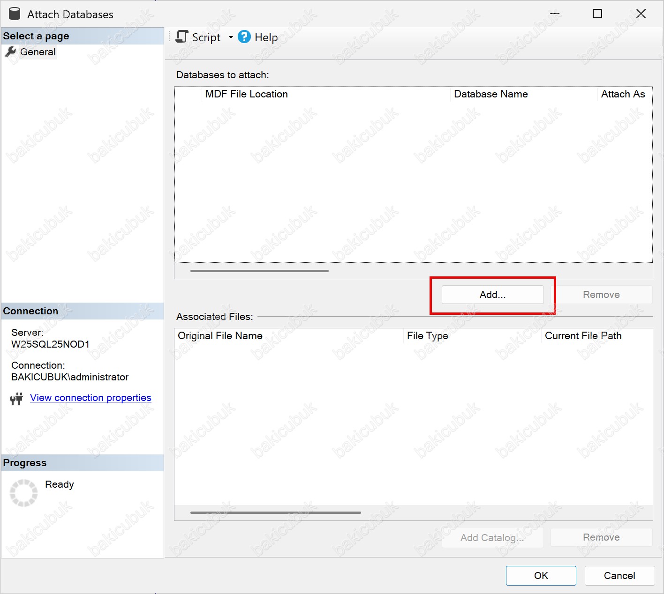
Task: Click the Database Name column header
Action: click(x=490, y=94)
